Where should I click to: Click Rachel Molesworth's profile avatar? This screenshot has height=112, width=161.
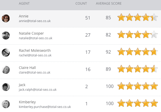(x=6, y=53)
